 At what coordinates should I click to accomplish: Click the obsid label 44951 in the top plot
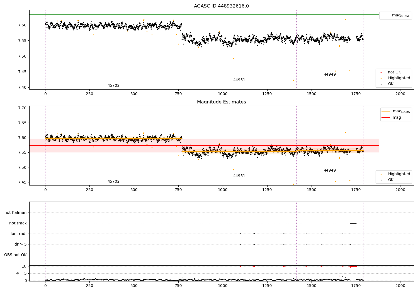tap(239, 80)
